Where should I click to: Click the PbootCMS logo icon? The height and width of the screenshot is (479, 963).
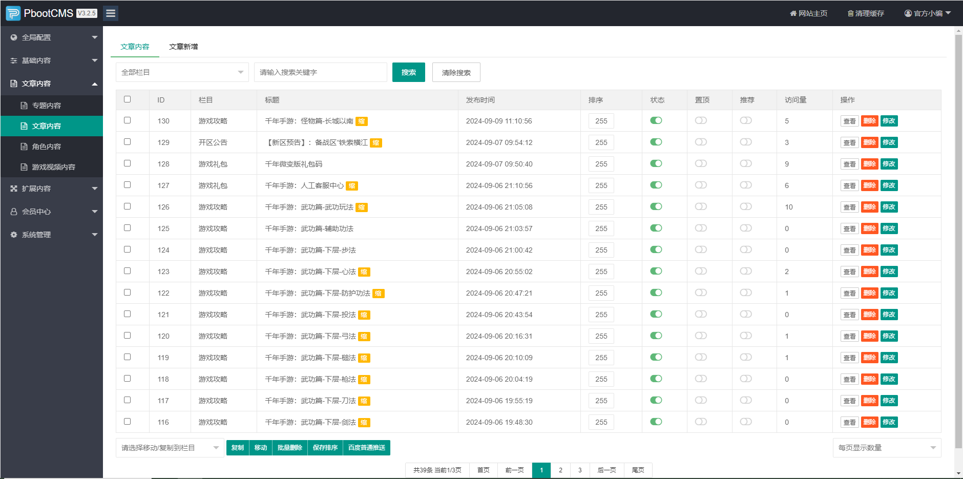[13, 13]
